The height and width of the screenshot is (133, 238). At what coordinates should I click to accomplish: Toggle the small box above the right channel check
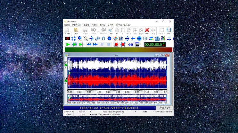pyautogui.click(x=66, y=78)
